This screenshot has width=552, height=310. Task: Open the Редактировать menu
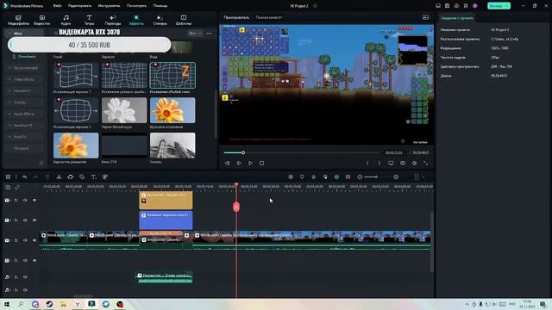79,6
